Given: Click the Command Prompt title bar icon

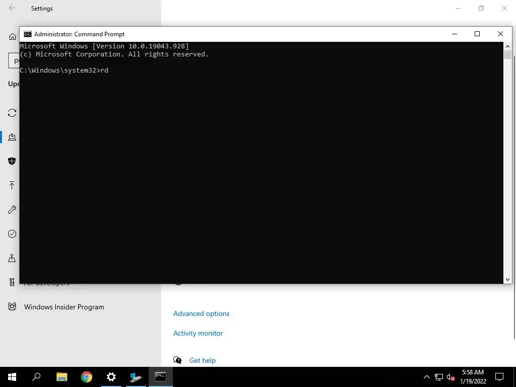Looking at the screenshot, I should click(x=28, y=34).
